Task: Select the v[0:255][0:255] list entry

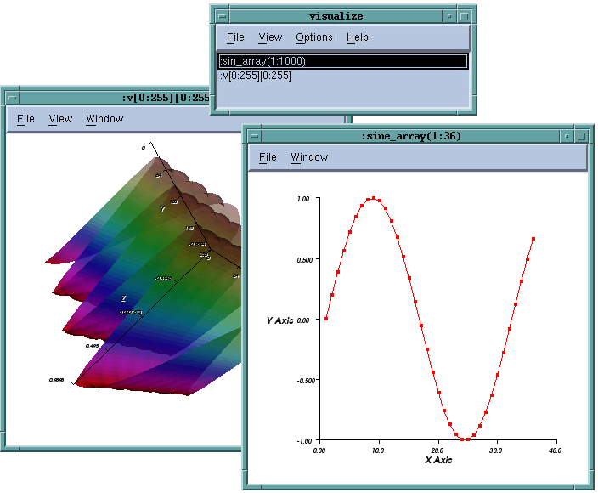Action: click(256, 76)
